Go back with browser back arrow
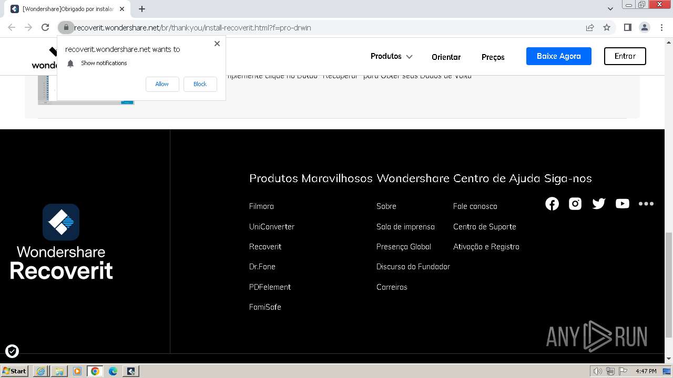 [x=12, y=27]
